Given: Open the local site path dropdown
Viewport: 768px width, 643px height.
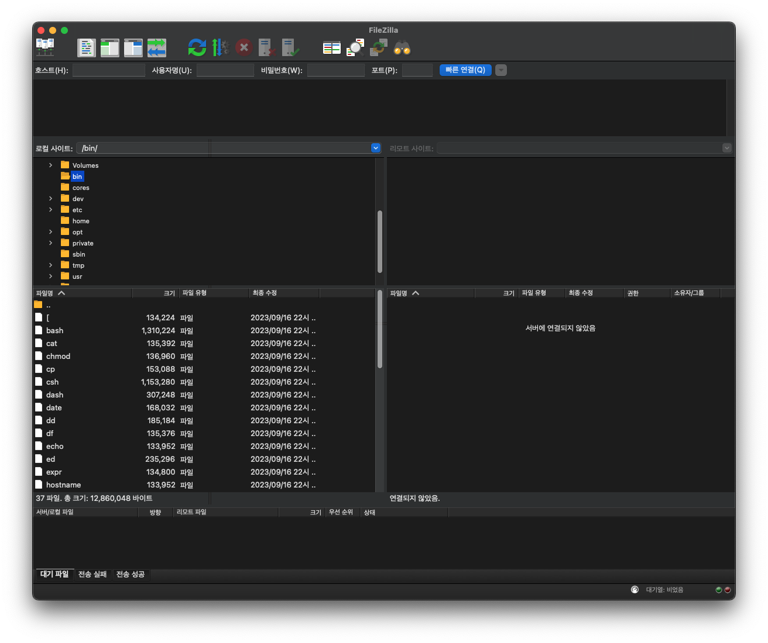Looking at the screenshot, I should click(x=376, y=148).
